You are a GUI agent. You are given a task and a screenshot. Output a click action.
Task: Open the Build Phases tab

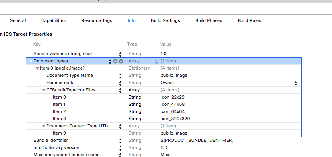209,20
